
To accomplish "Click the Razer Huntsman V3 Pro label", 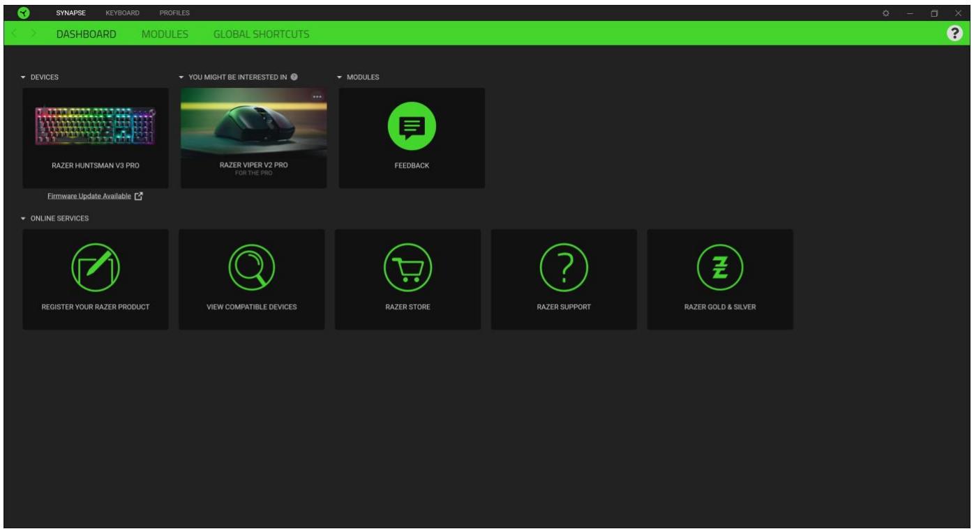I will click(x=96, y=166).
